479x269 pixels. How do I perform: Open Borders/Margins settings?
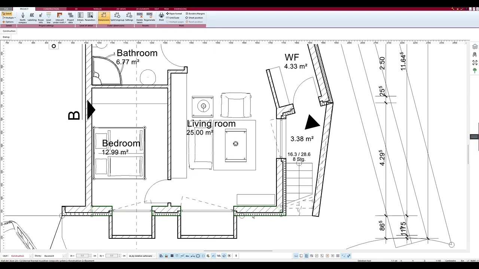tap(195, 14)
